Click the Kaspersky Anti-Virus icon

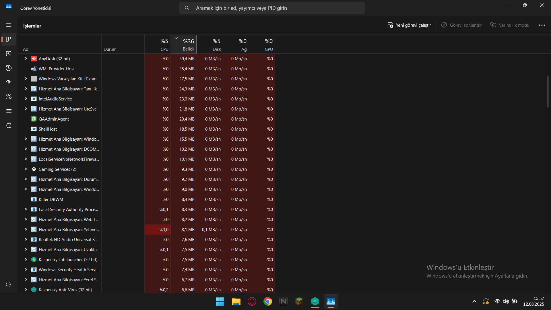click(34, 290)
